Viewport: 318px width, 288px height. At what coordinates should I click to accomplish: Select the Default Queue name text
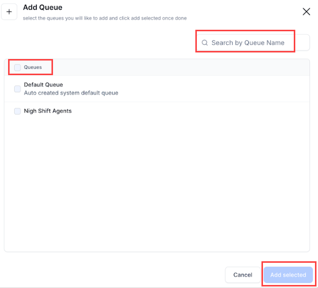click(x=43, y=85)
